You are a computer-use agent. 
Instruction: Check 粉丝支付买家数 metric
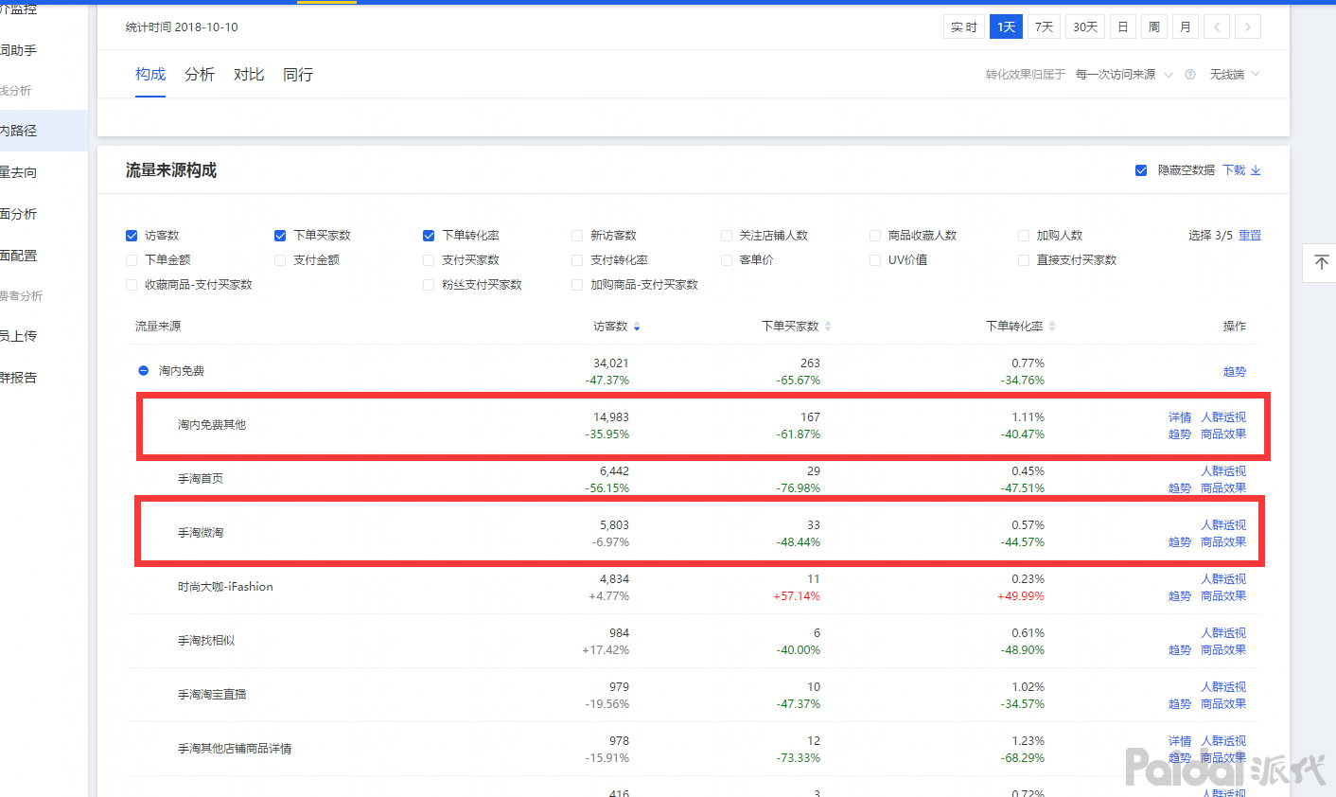(x=429, y=285)
